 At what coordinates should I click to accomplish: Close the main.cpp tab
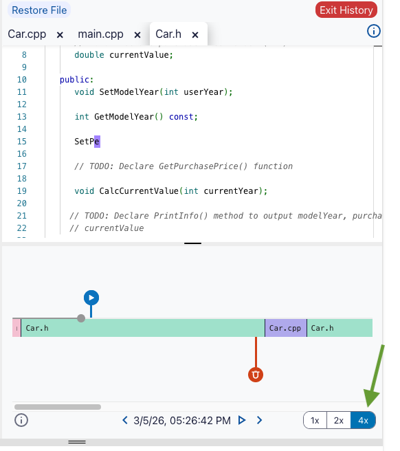[137, 35]
